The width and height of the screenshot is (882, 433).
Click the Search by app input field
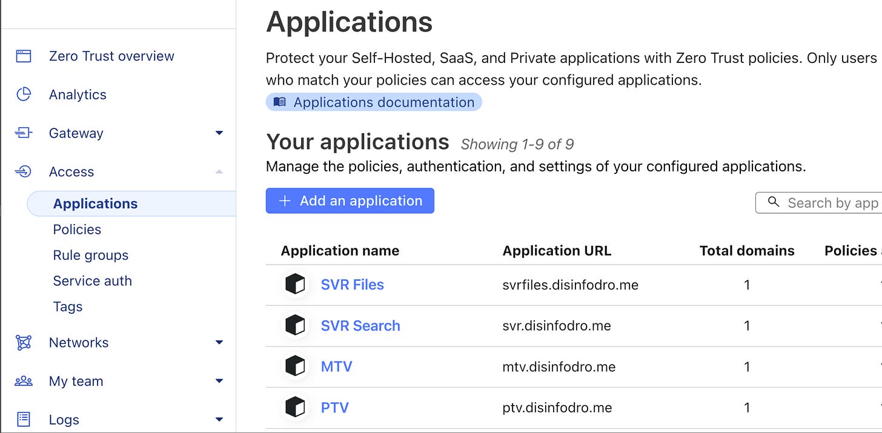click(x=819, y=203)
